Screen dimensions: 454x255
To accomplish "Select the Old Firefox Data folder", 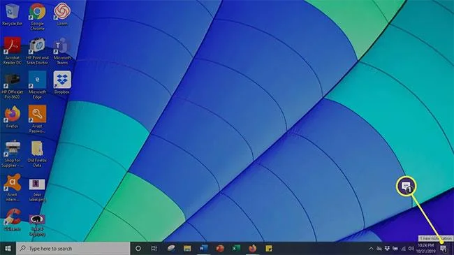I will point(37,154).
